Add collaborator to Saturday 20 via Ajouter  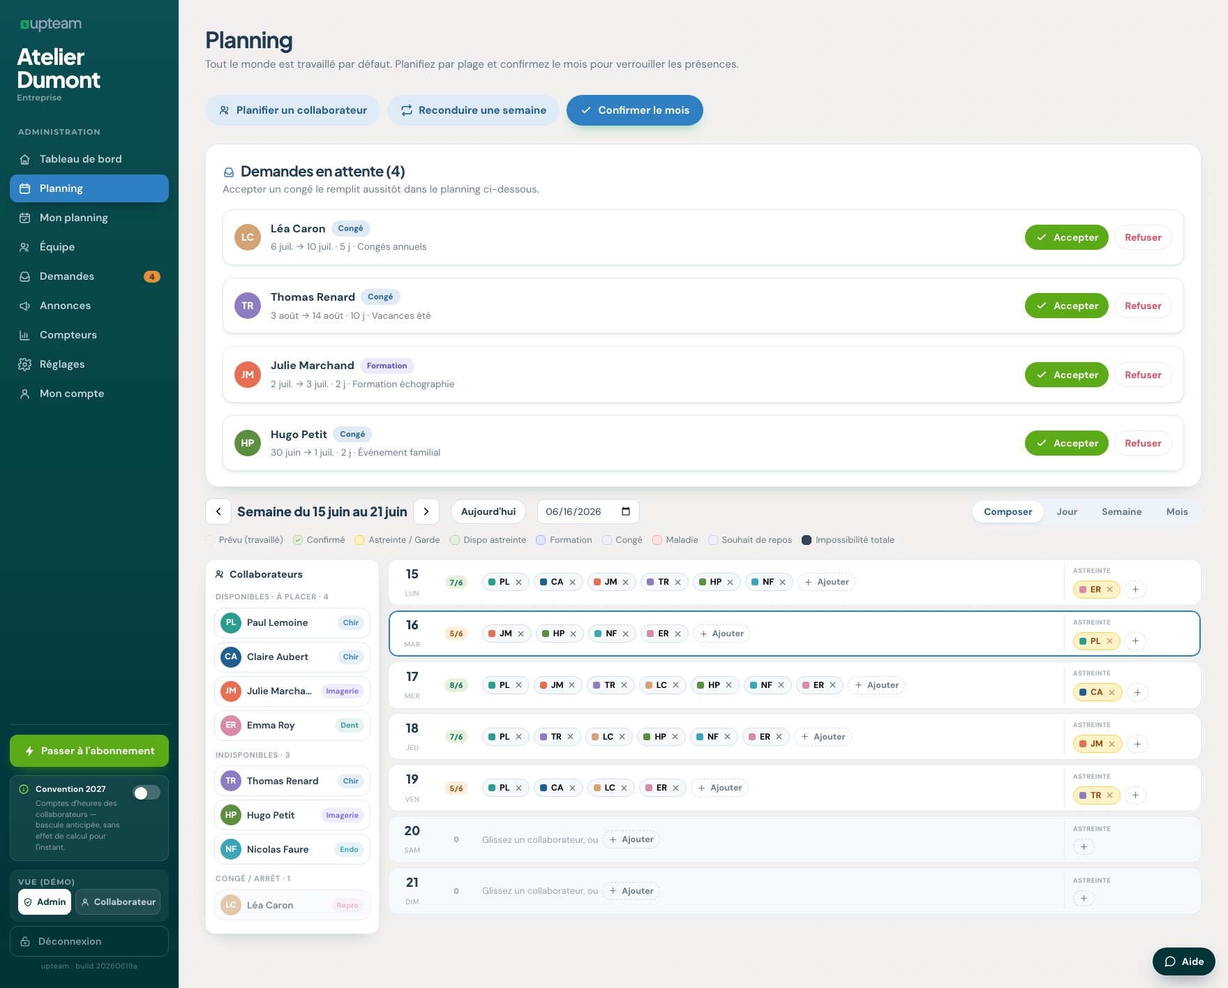pos(631,840)
